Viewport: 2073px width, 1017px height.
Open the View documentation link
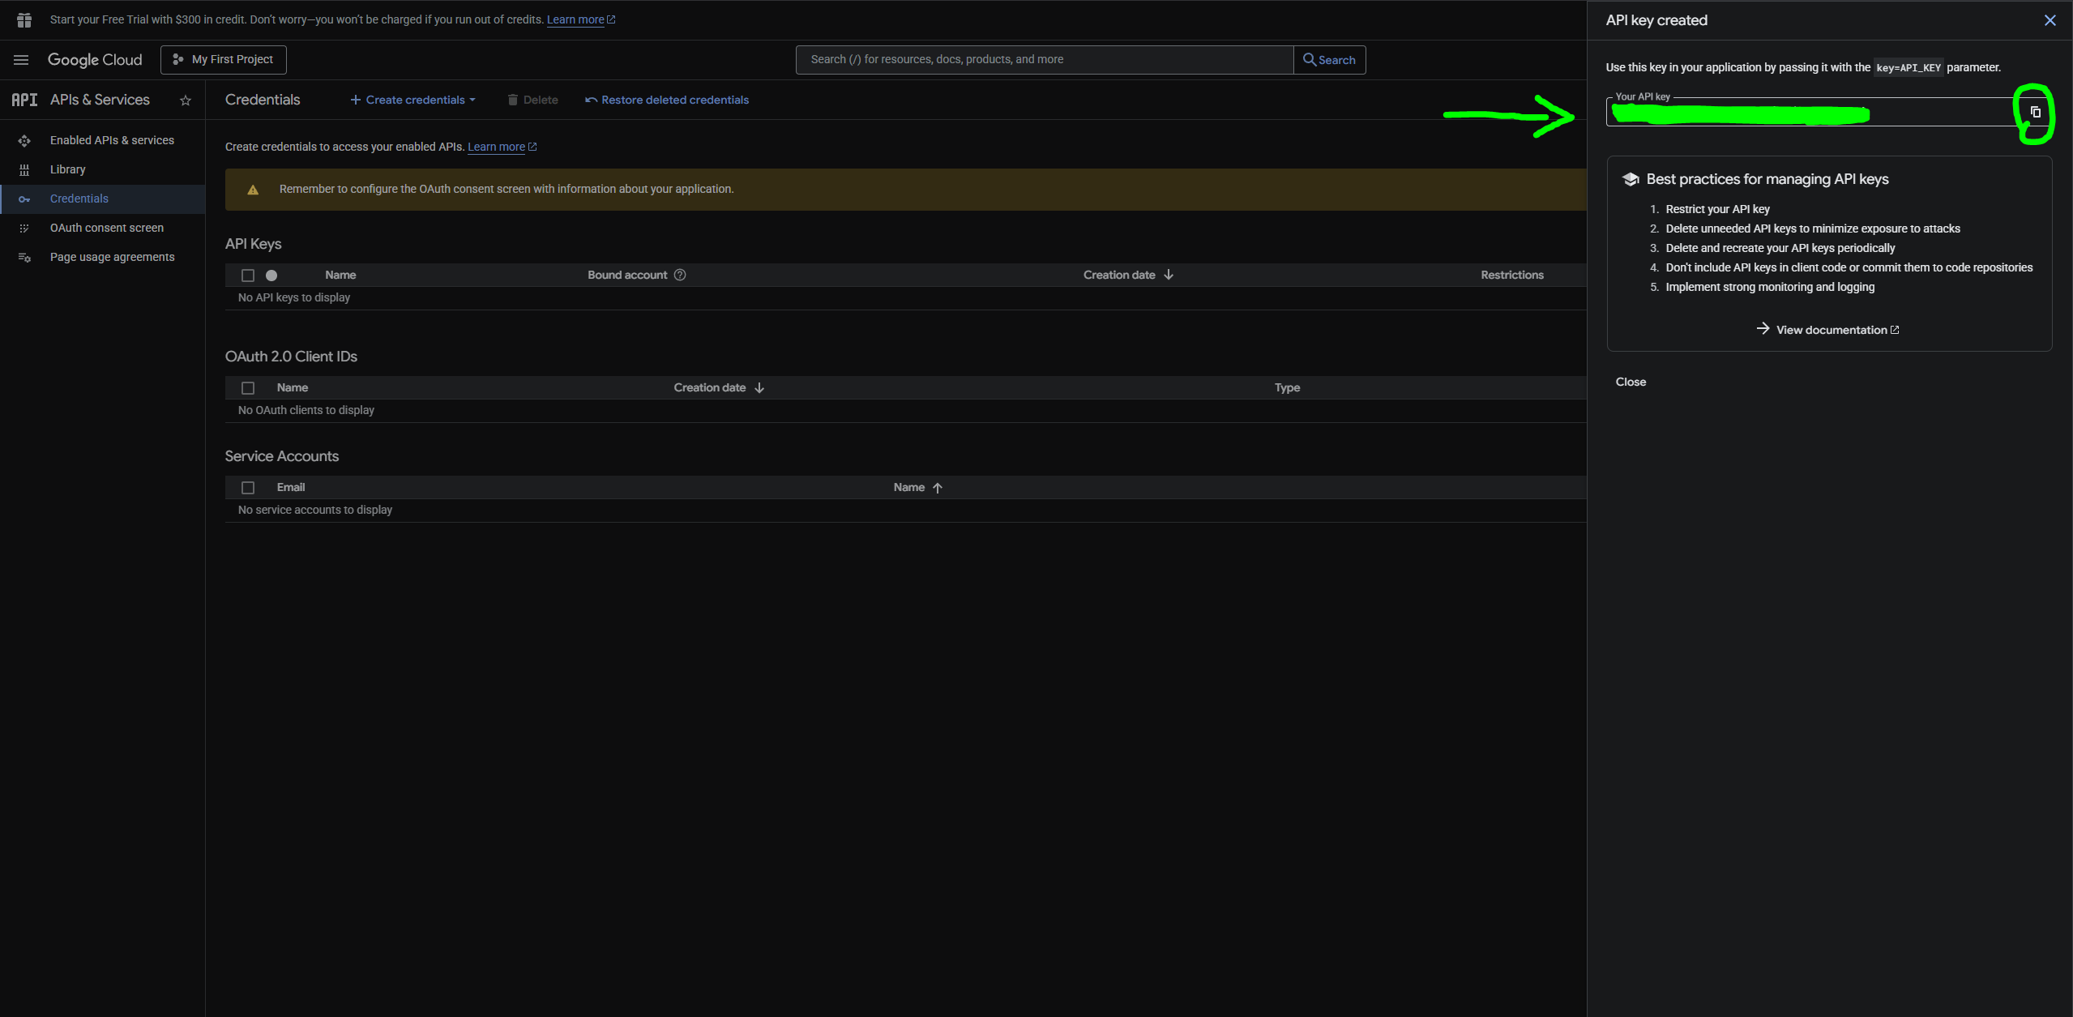point(1830,330)
